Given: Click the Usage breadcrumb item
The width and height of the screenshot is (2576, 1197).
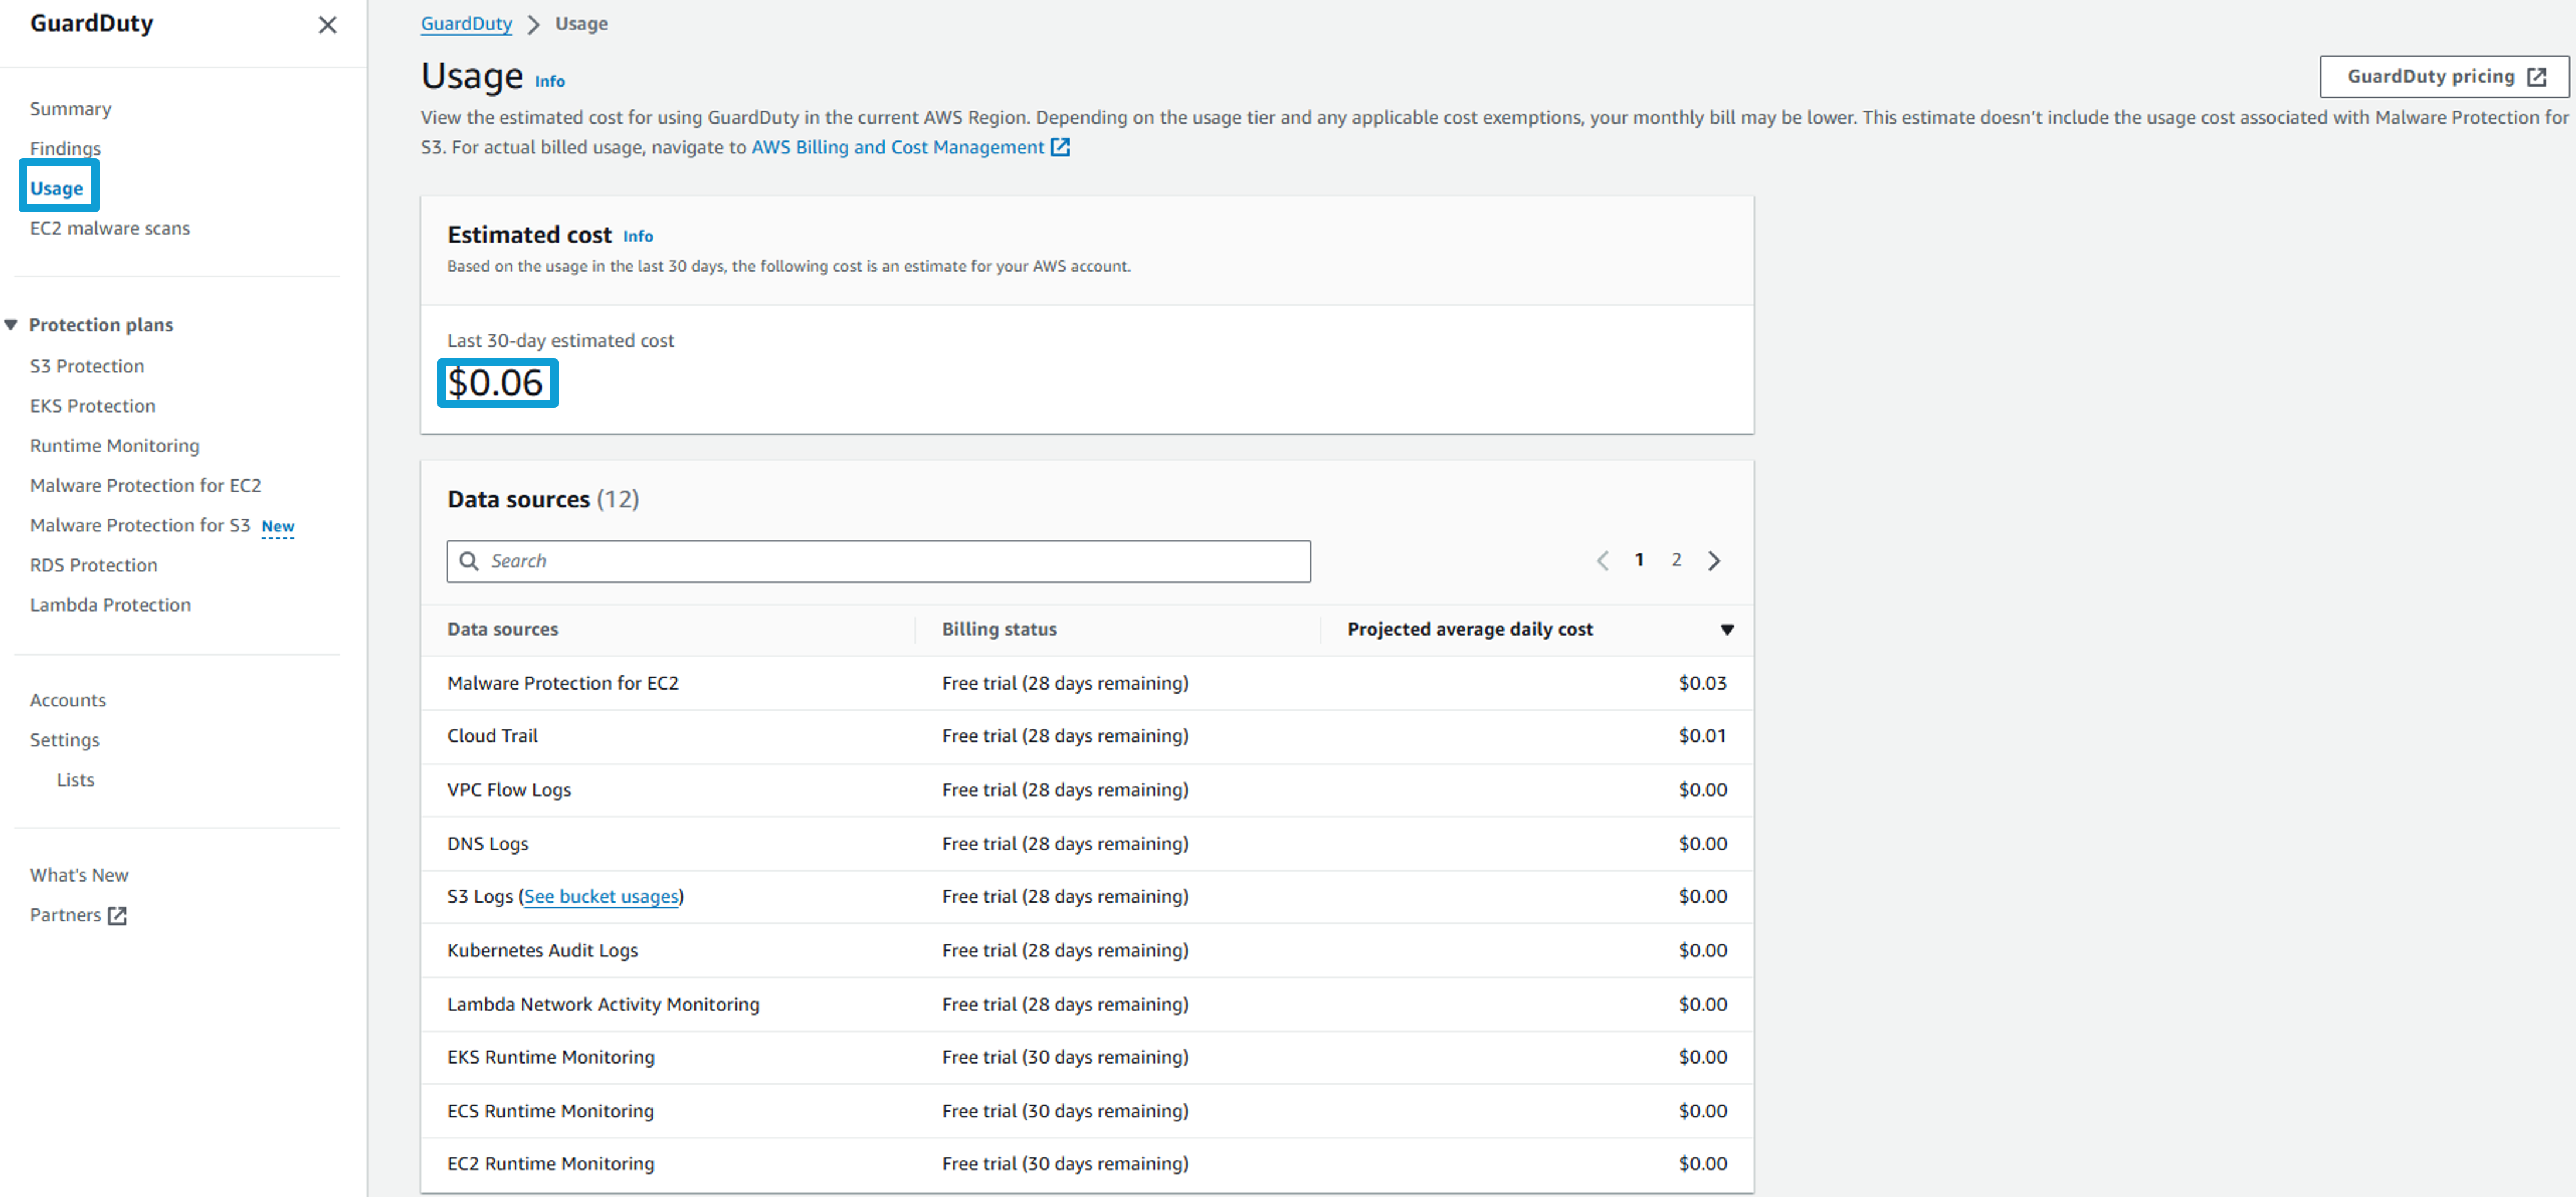Looking at the screenshot, I should click(581, 24).
